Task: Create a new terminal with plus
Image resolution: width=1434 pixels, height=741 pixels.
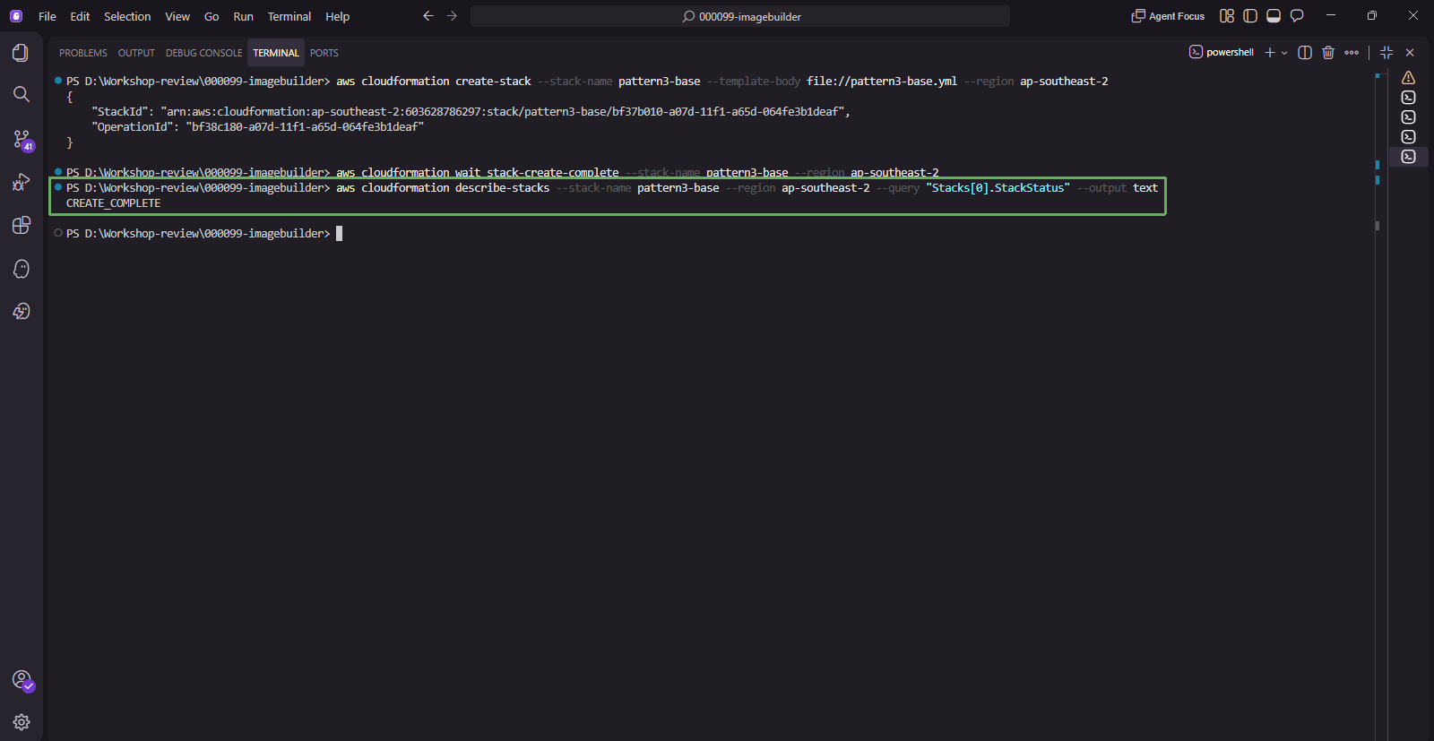Action: (1269, 53)
